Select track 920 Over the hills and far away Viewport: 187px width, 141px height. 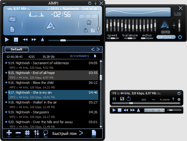tap(53, 124)
